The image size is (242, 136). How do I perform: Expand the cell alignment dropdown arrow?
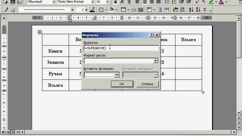point(154,10)
